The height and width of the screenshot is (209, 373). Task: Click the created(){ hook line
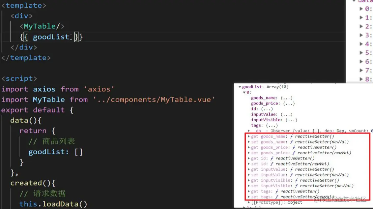33,183
